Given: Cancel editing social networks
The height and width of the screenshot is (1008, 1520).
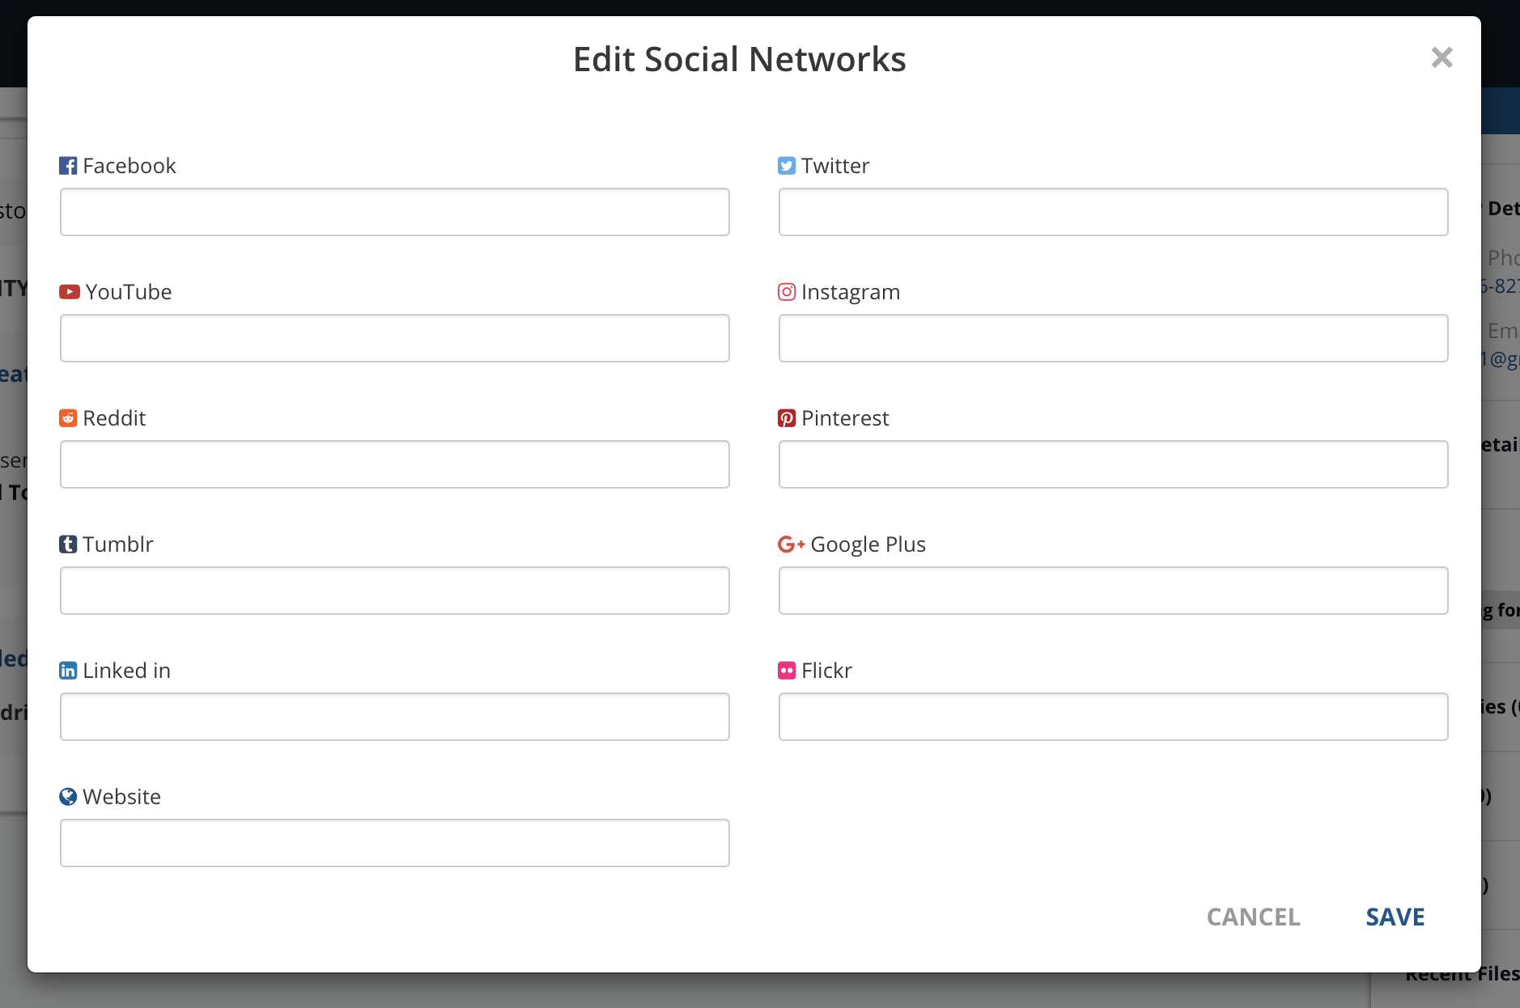Looking at the screenshot, I should point(1254,917).
